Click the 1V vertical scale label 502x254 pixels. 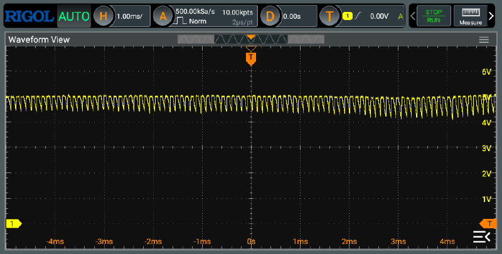click(x=486, y=199)
